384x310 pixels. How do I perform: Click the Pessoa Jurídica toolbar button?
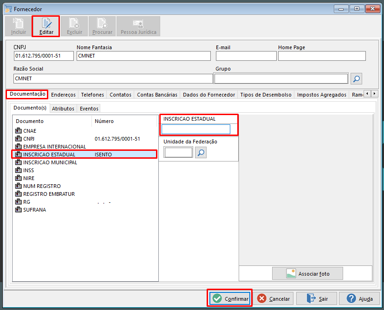138,26
